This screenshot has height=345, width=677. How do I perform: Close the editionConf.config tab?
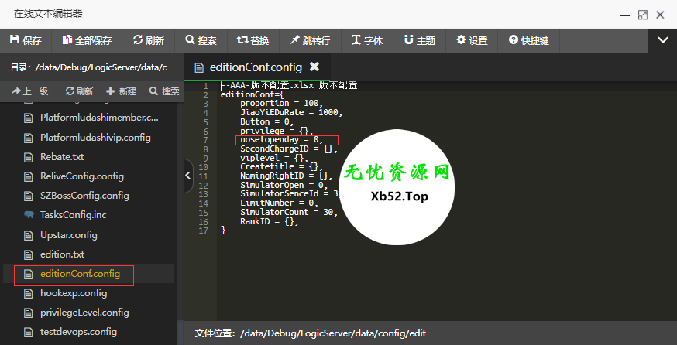pos(314,67)
